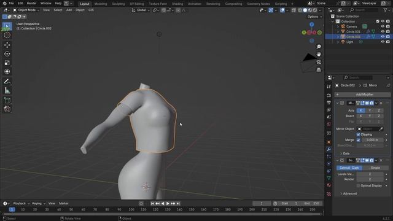Open the Render properties tab
Screen dimensions: 393x221
click(329, 96)
